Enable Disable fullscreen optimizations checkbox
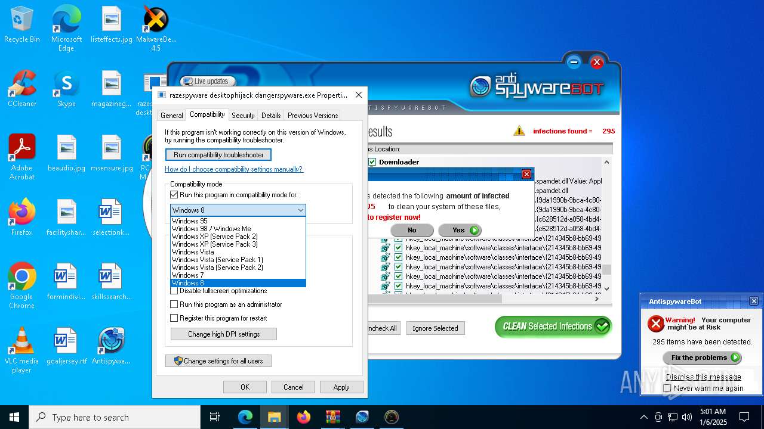 (x=174, y=291)
